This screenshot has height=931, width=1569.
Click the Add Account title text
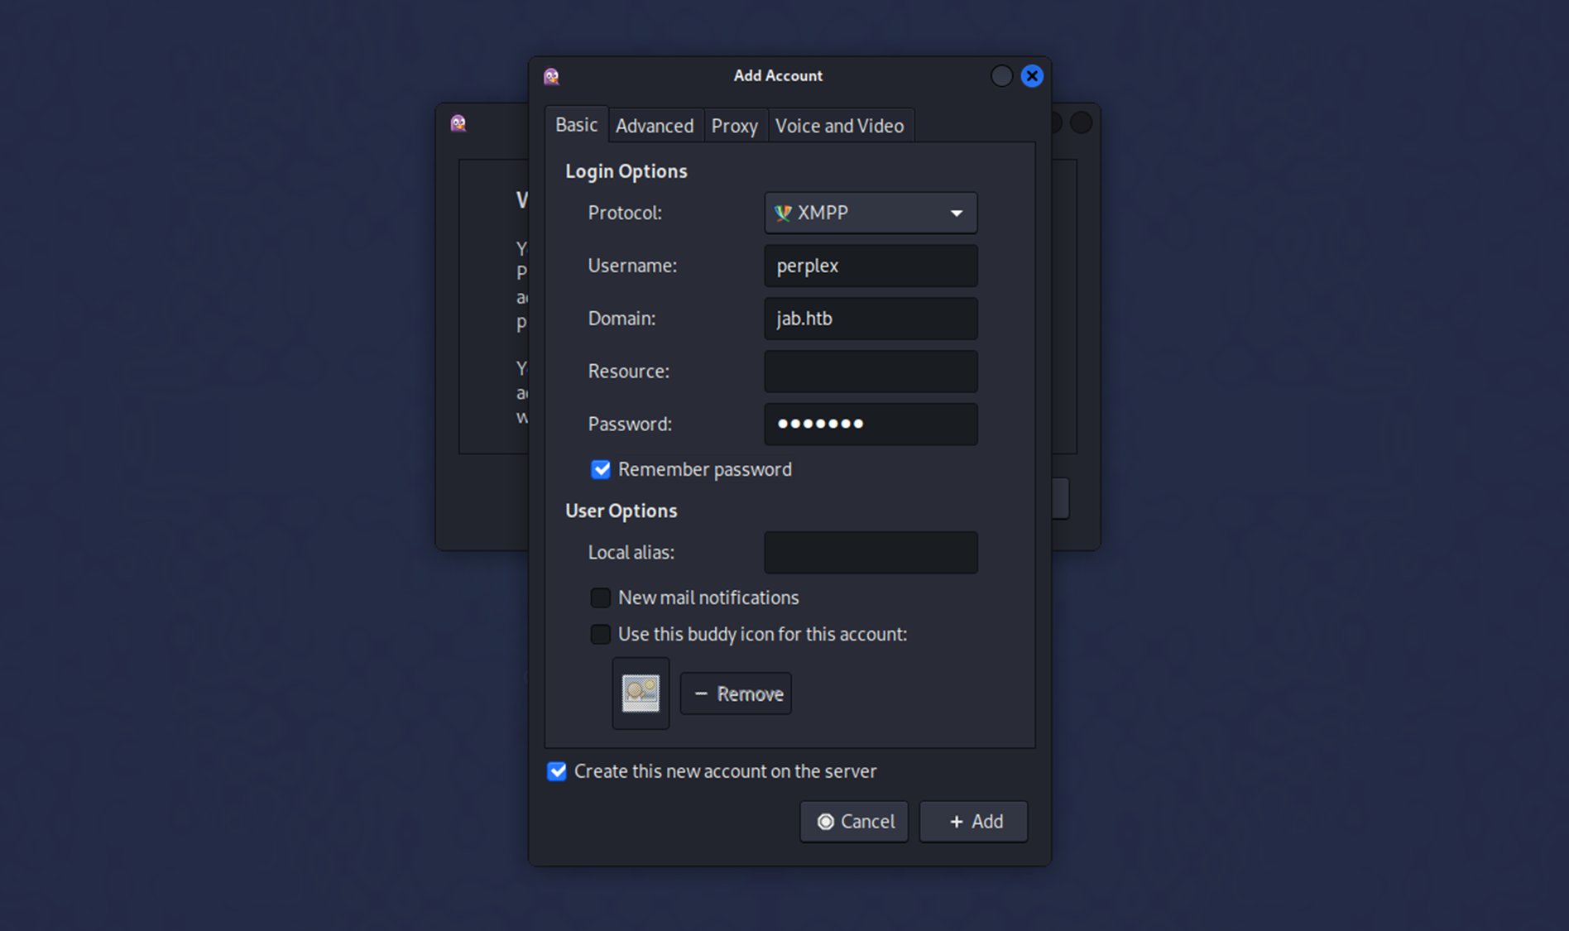click(x=778, y=75)
